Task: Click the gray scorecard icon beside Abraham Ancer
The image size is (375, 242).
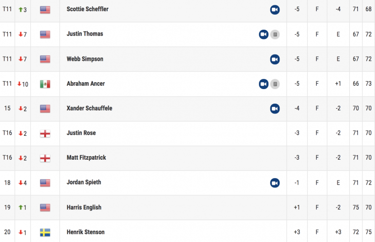Action: click(x=275, y=84)
